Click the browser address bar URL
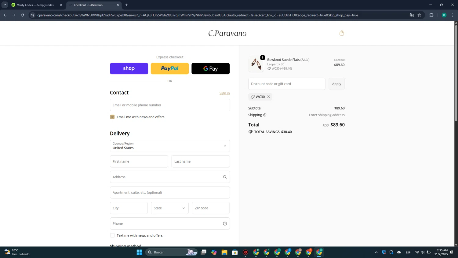 point(198,15)
